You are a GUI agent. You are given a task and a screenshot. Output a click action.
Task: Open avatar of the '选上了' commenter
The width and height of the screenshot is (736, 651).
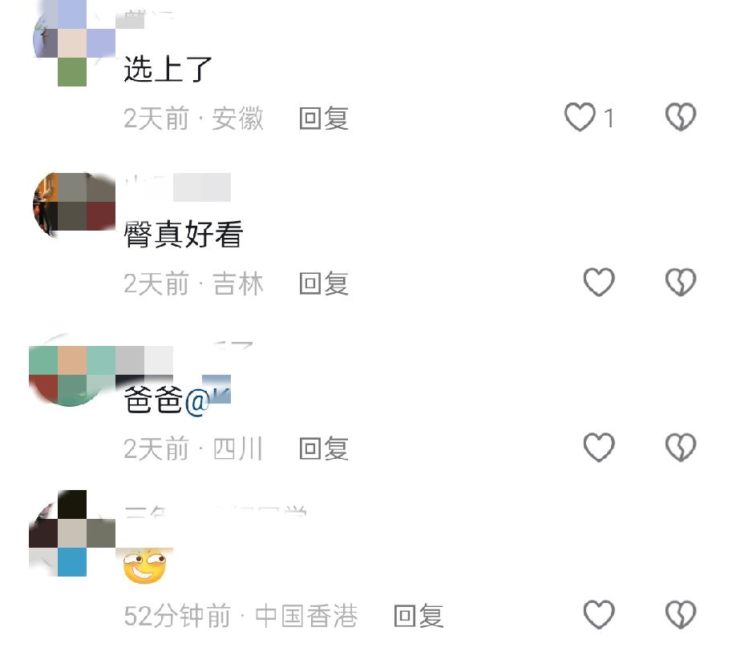point(73,43)
